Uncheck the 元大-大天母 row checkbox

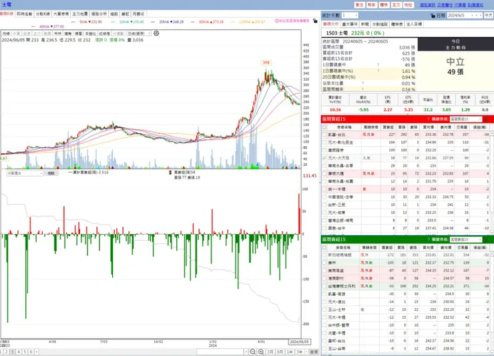[324, 158]
